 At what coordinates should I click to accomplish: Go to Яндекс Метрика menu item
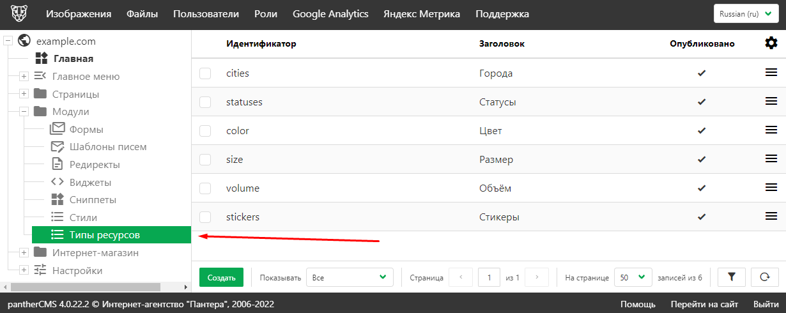click(x=421, y=14)
